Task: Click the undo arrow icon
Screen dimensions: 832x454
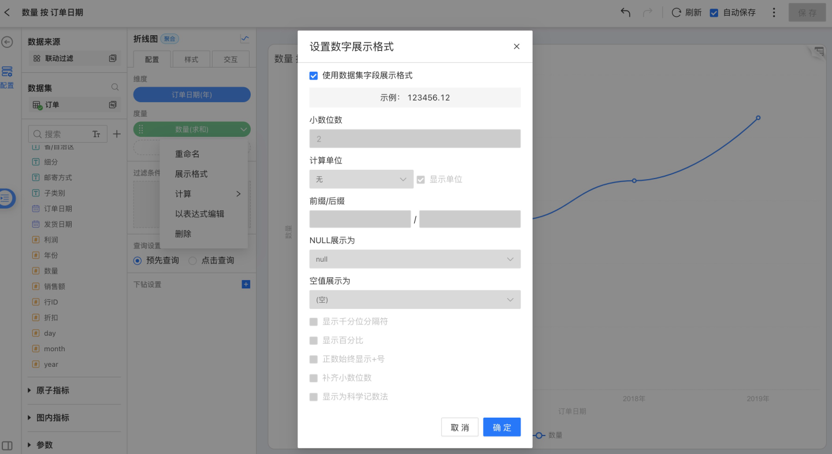Action: [625, 12]
